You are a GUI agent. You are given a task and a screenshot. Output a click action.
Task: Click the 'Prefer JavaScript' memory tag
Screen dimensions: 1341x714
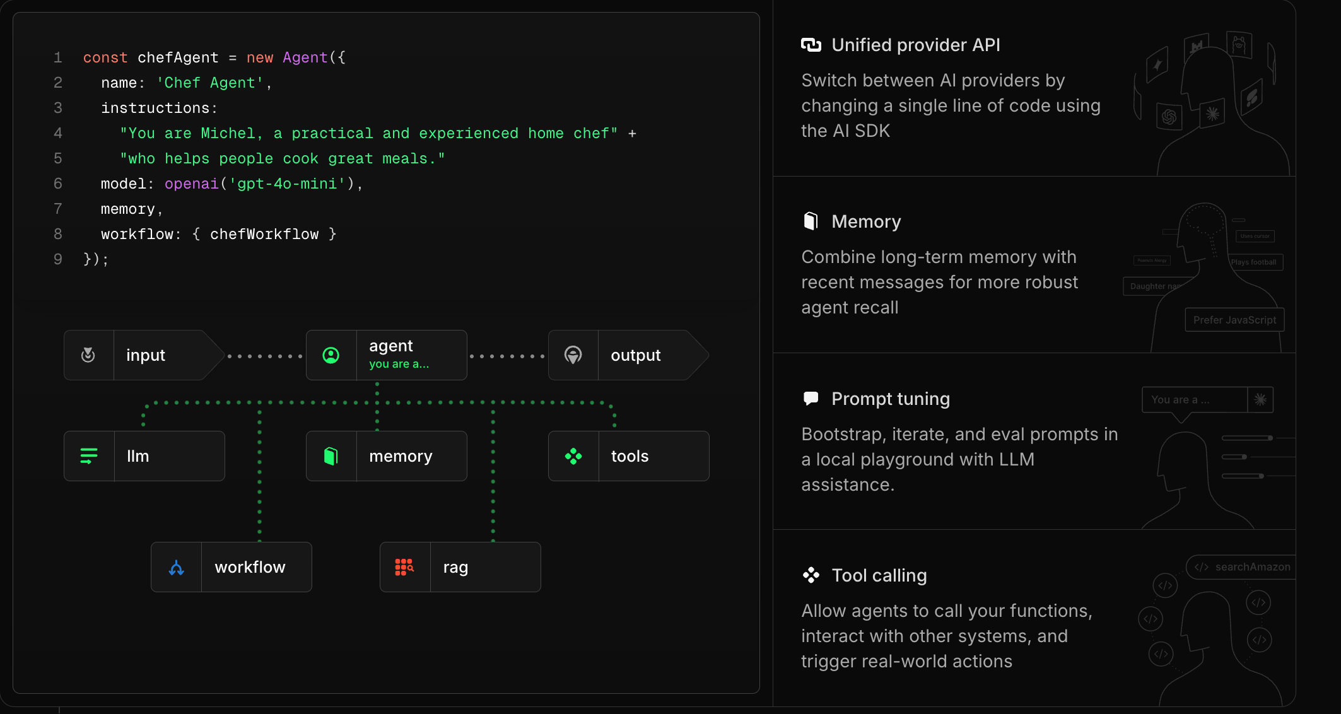pyautogui.click(x=1234, y=320)
